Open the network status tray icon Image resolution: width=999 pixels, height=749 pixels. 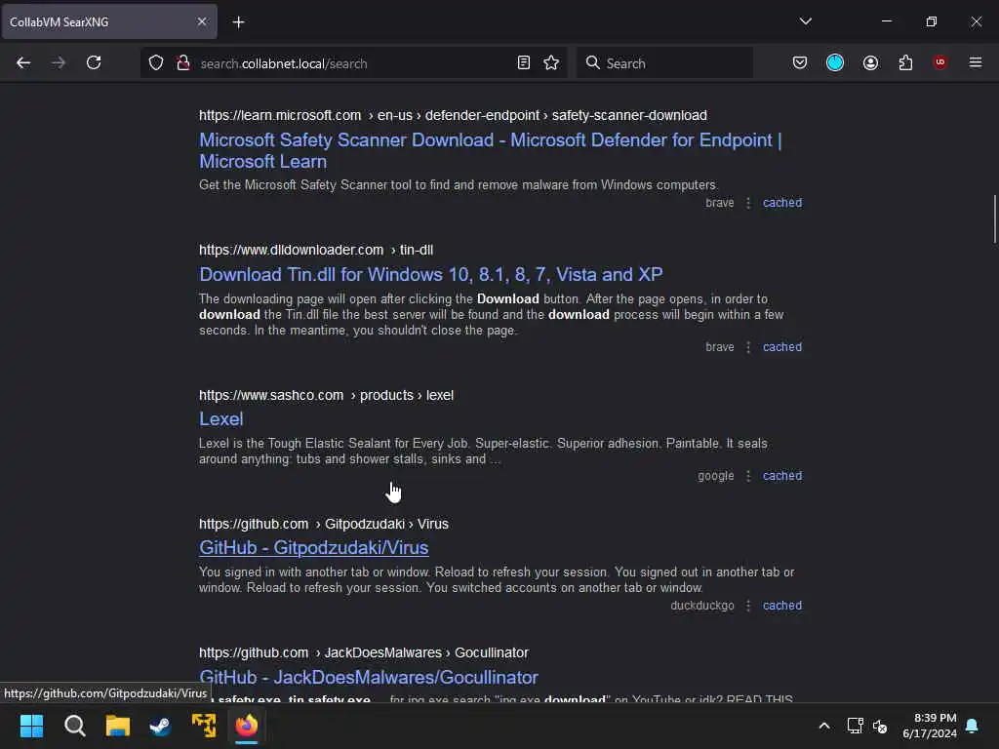click(x=855, y=726)
